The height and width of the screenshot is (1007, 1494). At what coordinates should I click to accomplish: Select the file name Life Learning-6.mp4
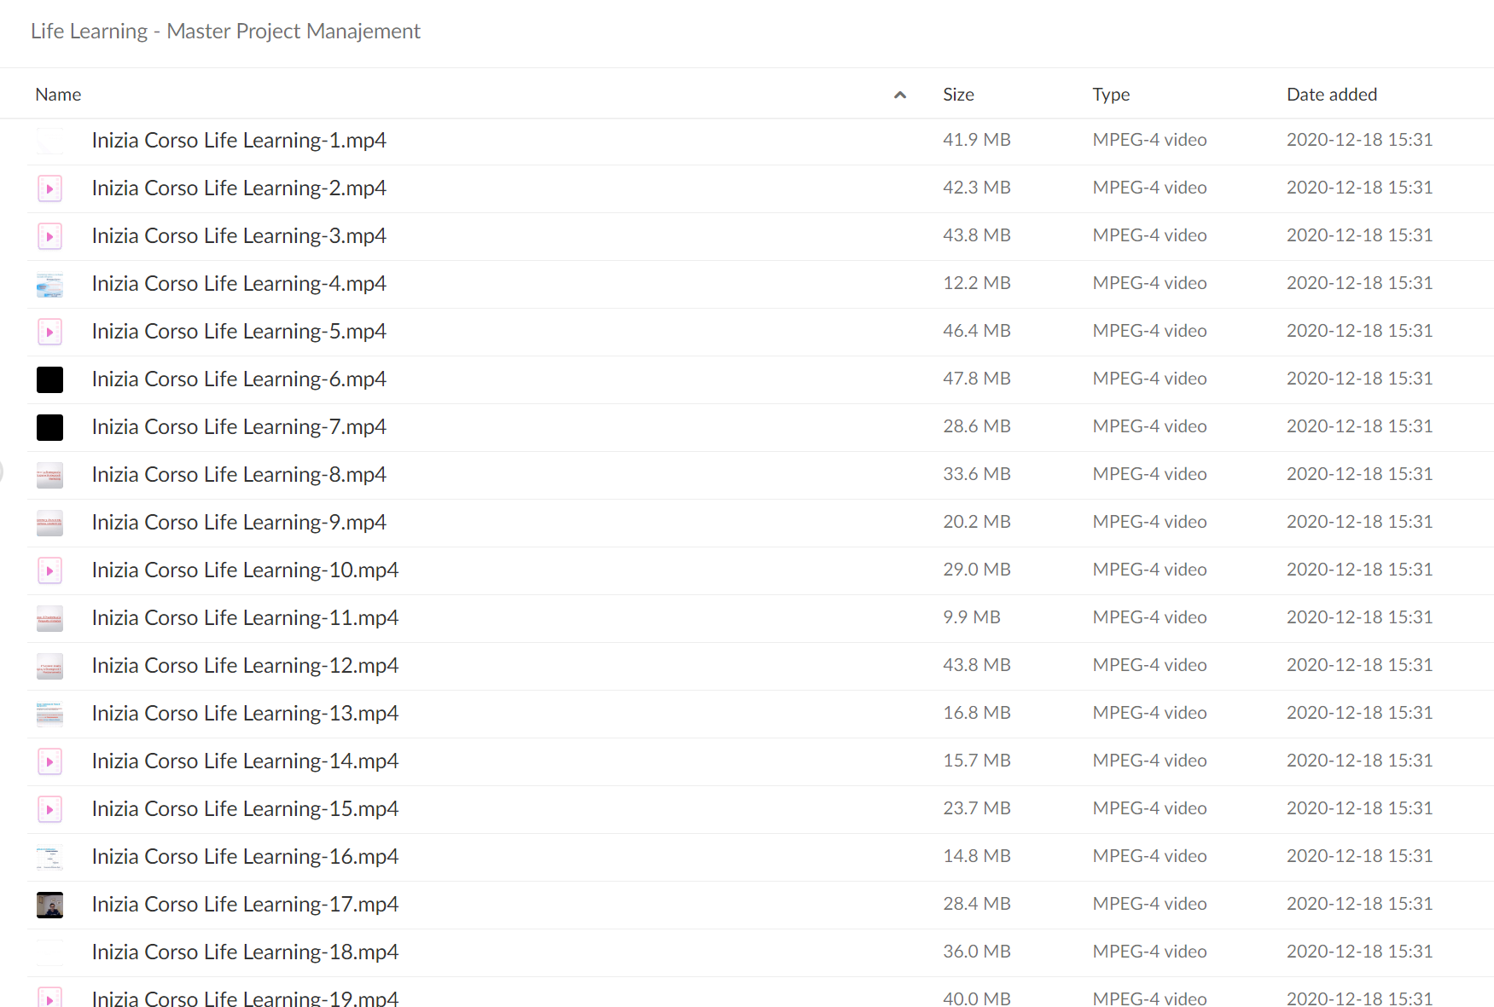point(239,379)
